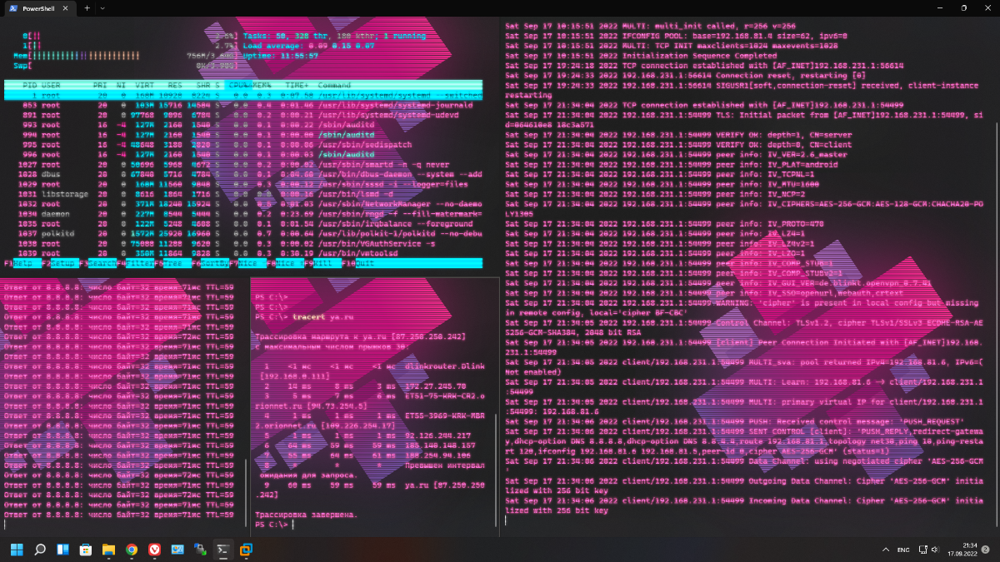The height and width of the screenshot is (562, 1000).
Task: Sort htop by the RES column header
Action: click(x=177, y=85)
